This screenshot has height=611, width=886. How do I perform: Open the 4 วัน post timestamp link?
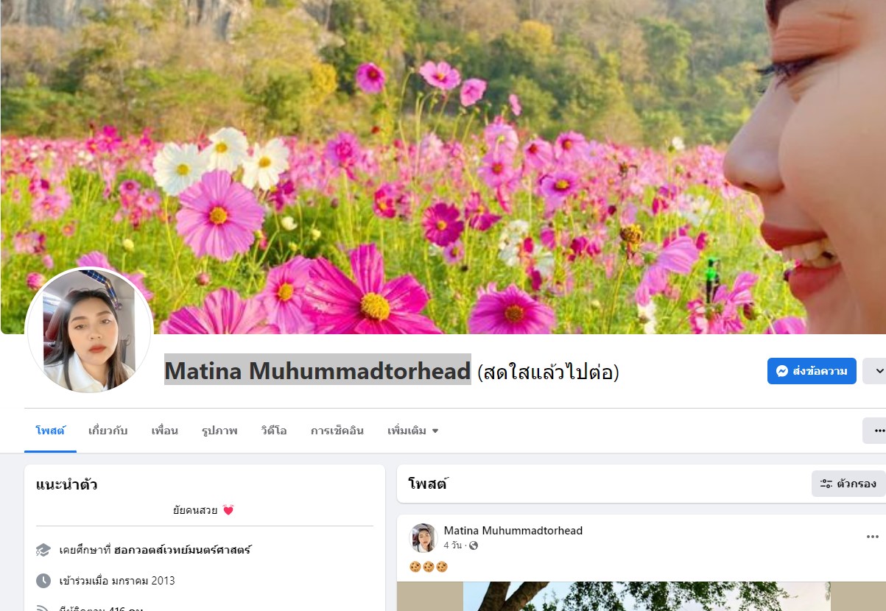pos(452,545)
